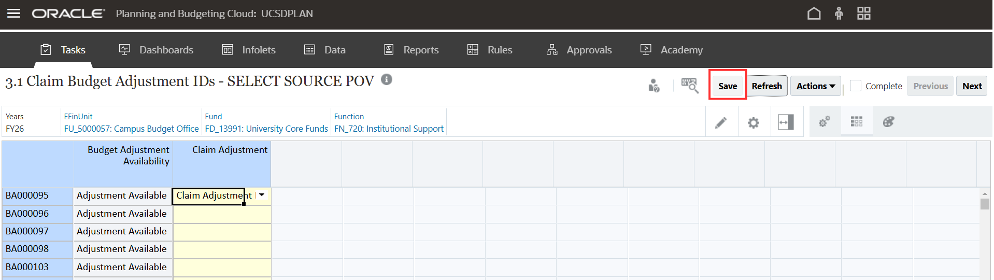The width and height of the screenshot is (994, 280).
Task: Open the user task assignment icon
Action: point(654,86)
